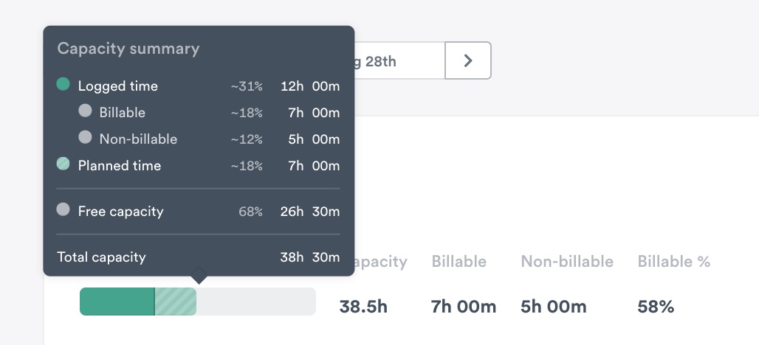Click the gray Billable legend dot
This screenshot has height=345, width=759.
85,111
